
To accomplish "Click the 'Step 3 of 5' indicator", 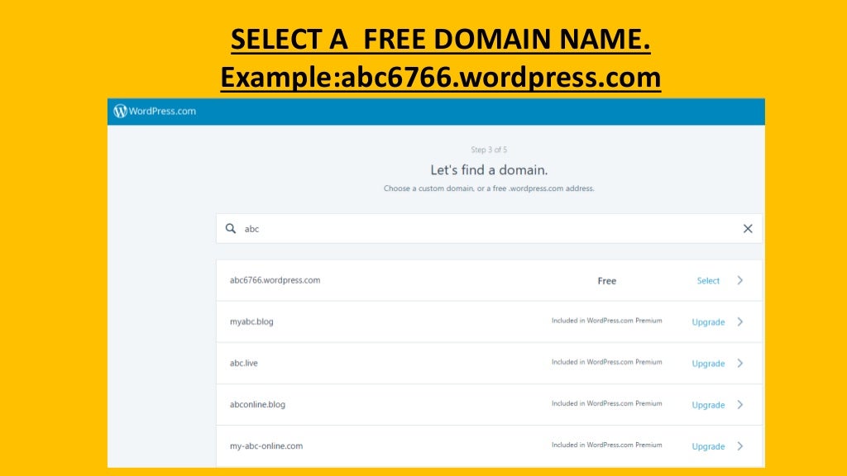I will 489,150.
